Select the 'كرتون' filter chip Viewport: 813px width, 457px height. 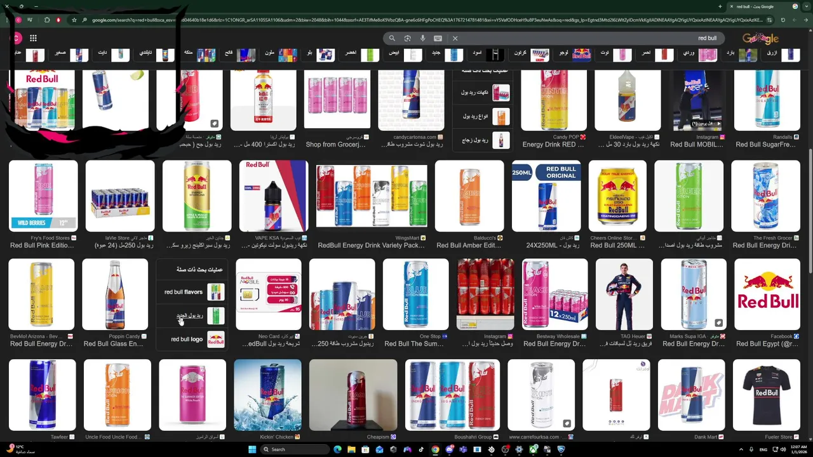point(529,54)
